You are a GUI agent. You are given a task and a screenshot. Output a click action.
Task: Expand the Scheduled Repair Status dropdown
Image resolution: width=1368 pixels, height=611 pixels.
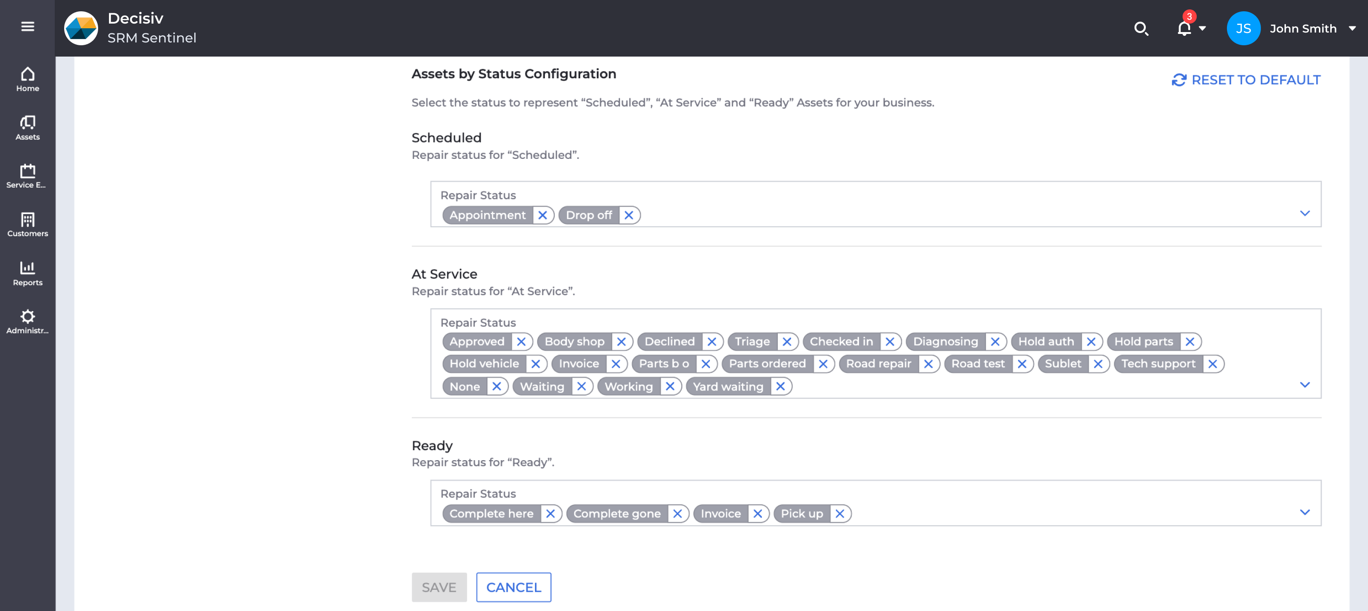1304,214
